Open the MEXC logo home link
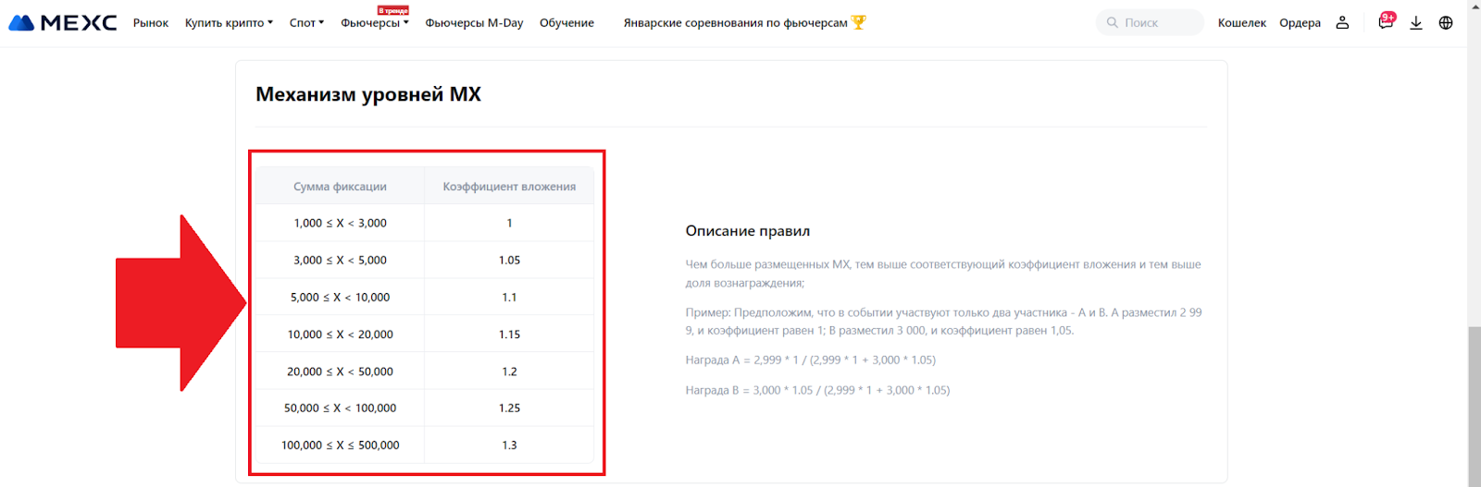Image resolution: width=1481 pixels, height=487 pixels. click(63, 23)
